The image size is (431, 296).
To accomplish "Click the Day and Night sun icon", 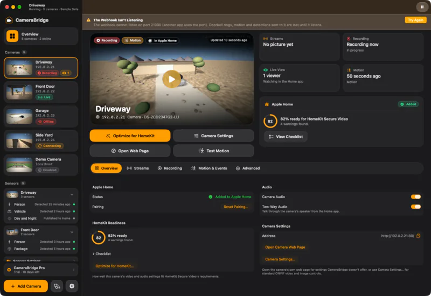I will [x=9, y=219].
